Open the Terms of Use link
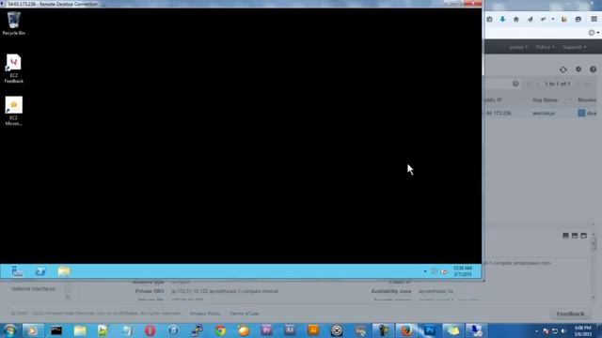The width and height of the screenshot is (602, 338). coord(245,314)
